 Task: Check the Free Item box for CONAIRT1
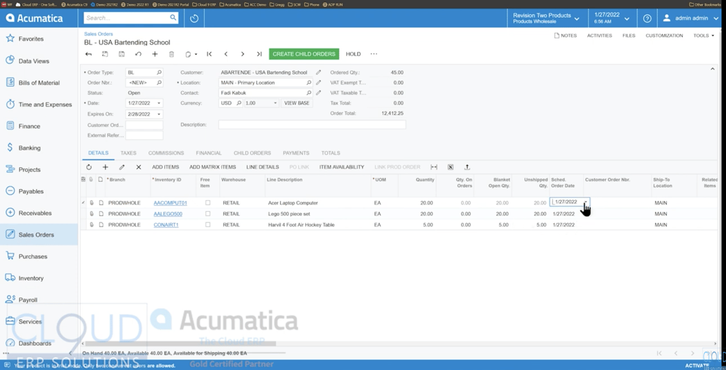click(x=208, y=224)
